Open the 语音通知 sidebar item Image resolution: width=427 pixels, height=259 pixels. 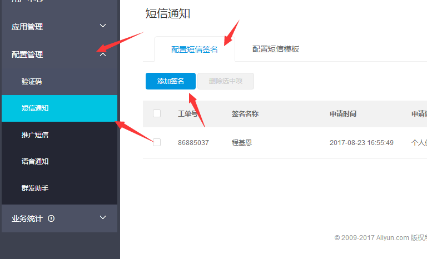35,162
